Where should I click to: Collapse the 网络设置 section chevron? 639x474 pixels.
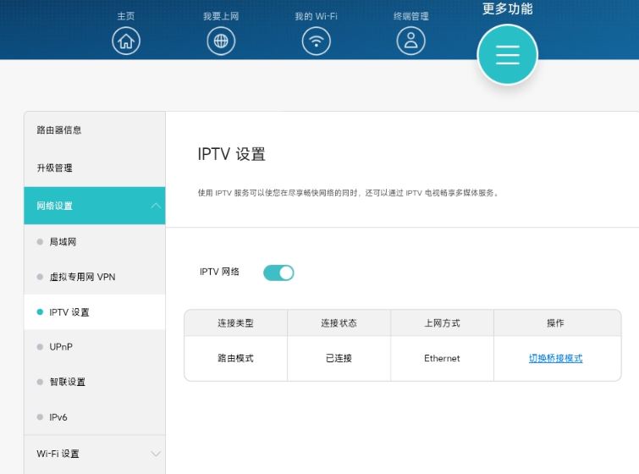pos(155,207)
